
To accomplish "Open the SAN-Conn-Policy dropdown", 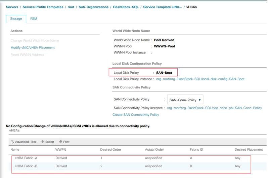I will click(185, 100).
